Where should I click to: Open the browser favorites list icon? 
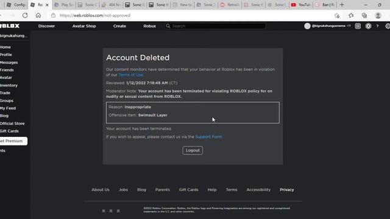(351, 15)
